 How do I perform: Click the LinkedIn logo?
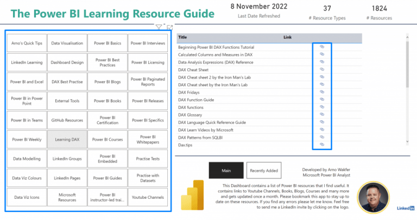tap(406, 208)
